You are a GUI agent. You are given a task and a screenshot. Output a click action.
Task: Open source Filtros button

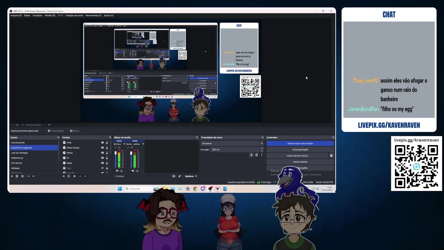(75, 131)
